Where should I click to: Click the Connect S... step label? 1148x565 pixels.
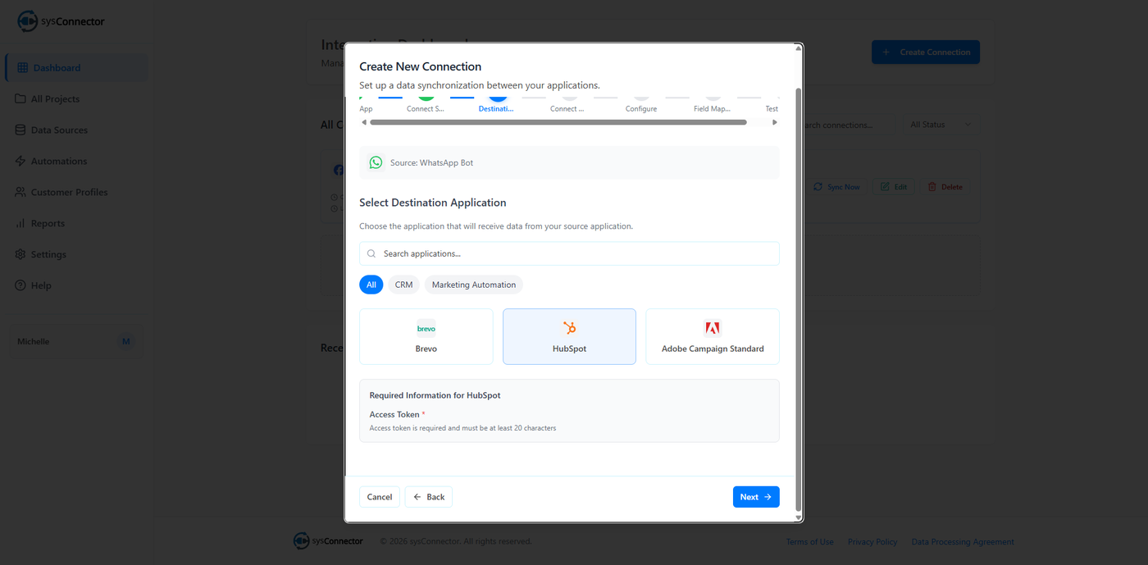tap(426, 109)
